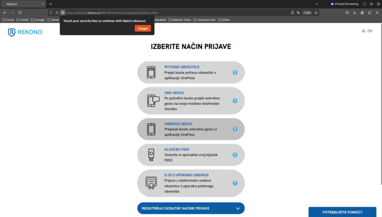This screenshot has height=217, width=382.
Task: Translate this page icon
Action: [298, 12]
